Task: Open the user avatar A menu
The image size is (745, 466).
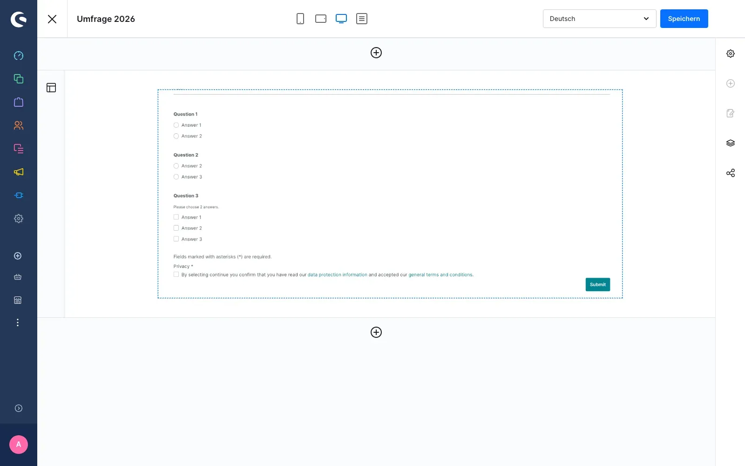Action: 19,445
